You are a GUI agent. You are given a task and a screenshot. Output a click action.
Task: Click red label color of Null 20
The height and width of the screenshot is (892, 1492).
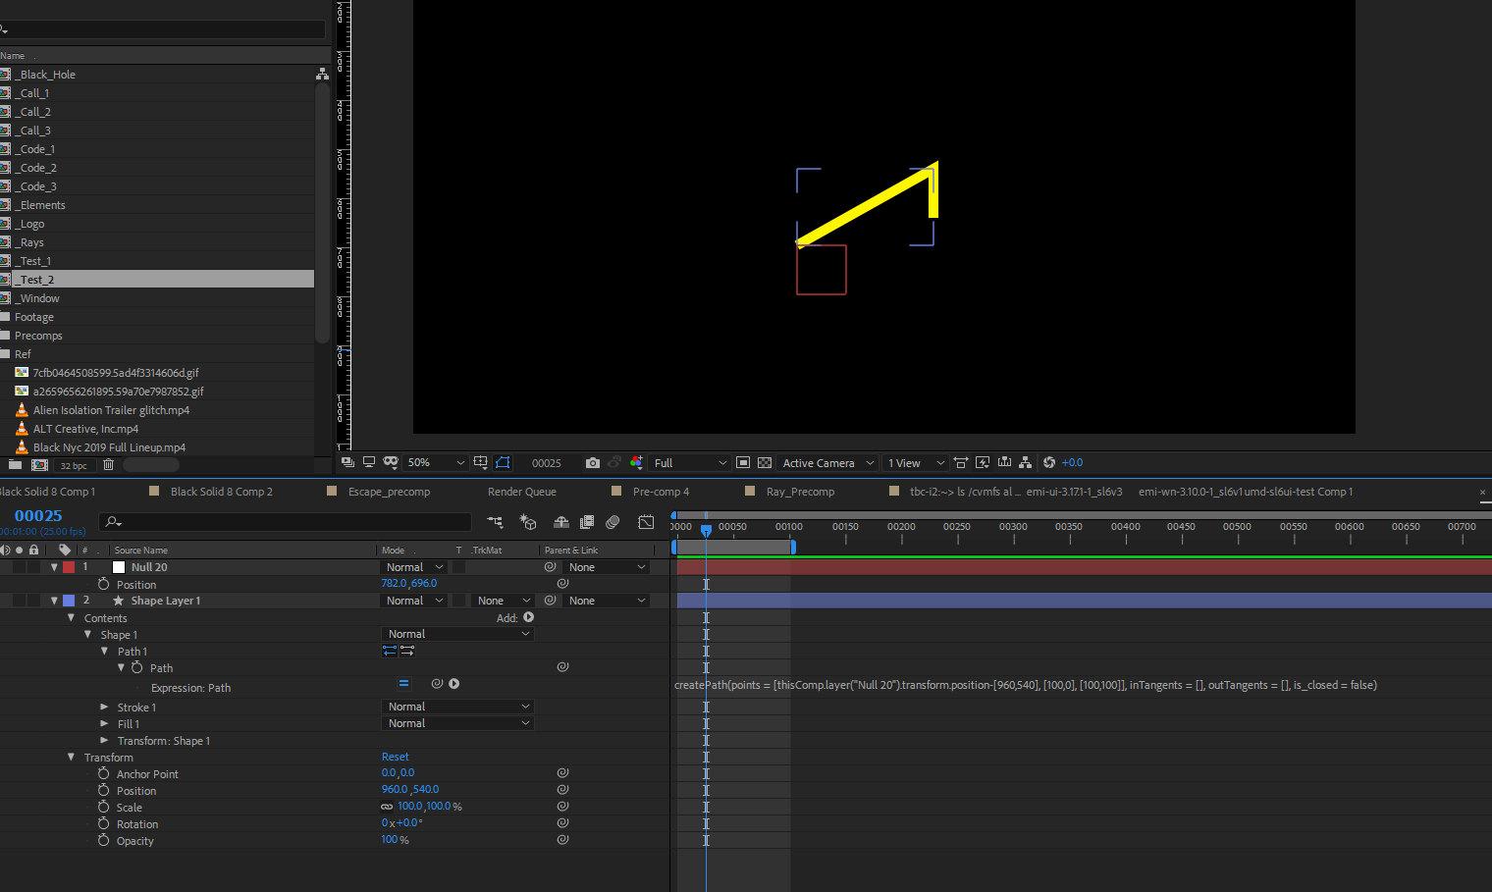tap(69, 567)
